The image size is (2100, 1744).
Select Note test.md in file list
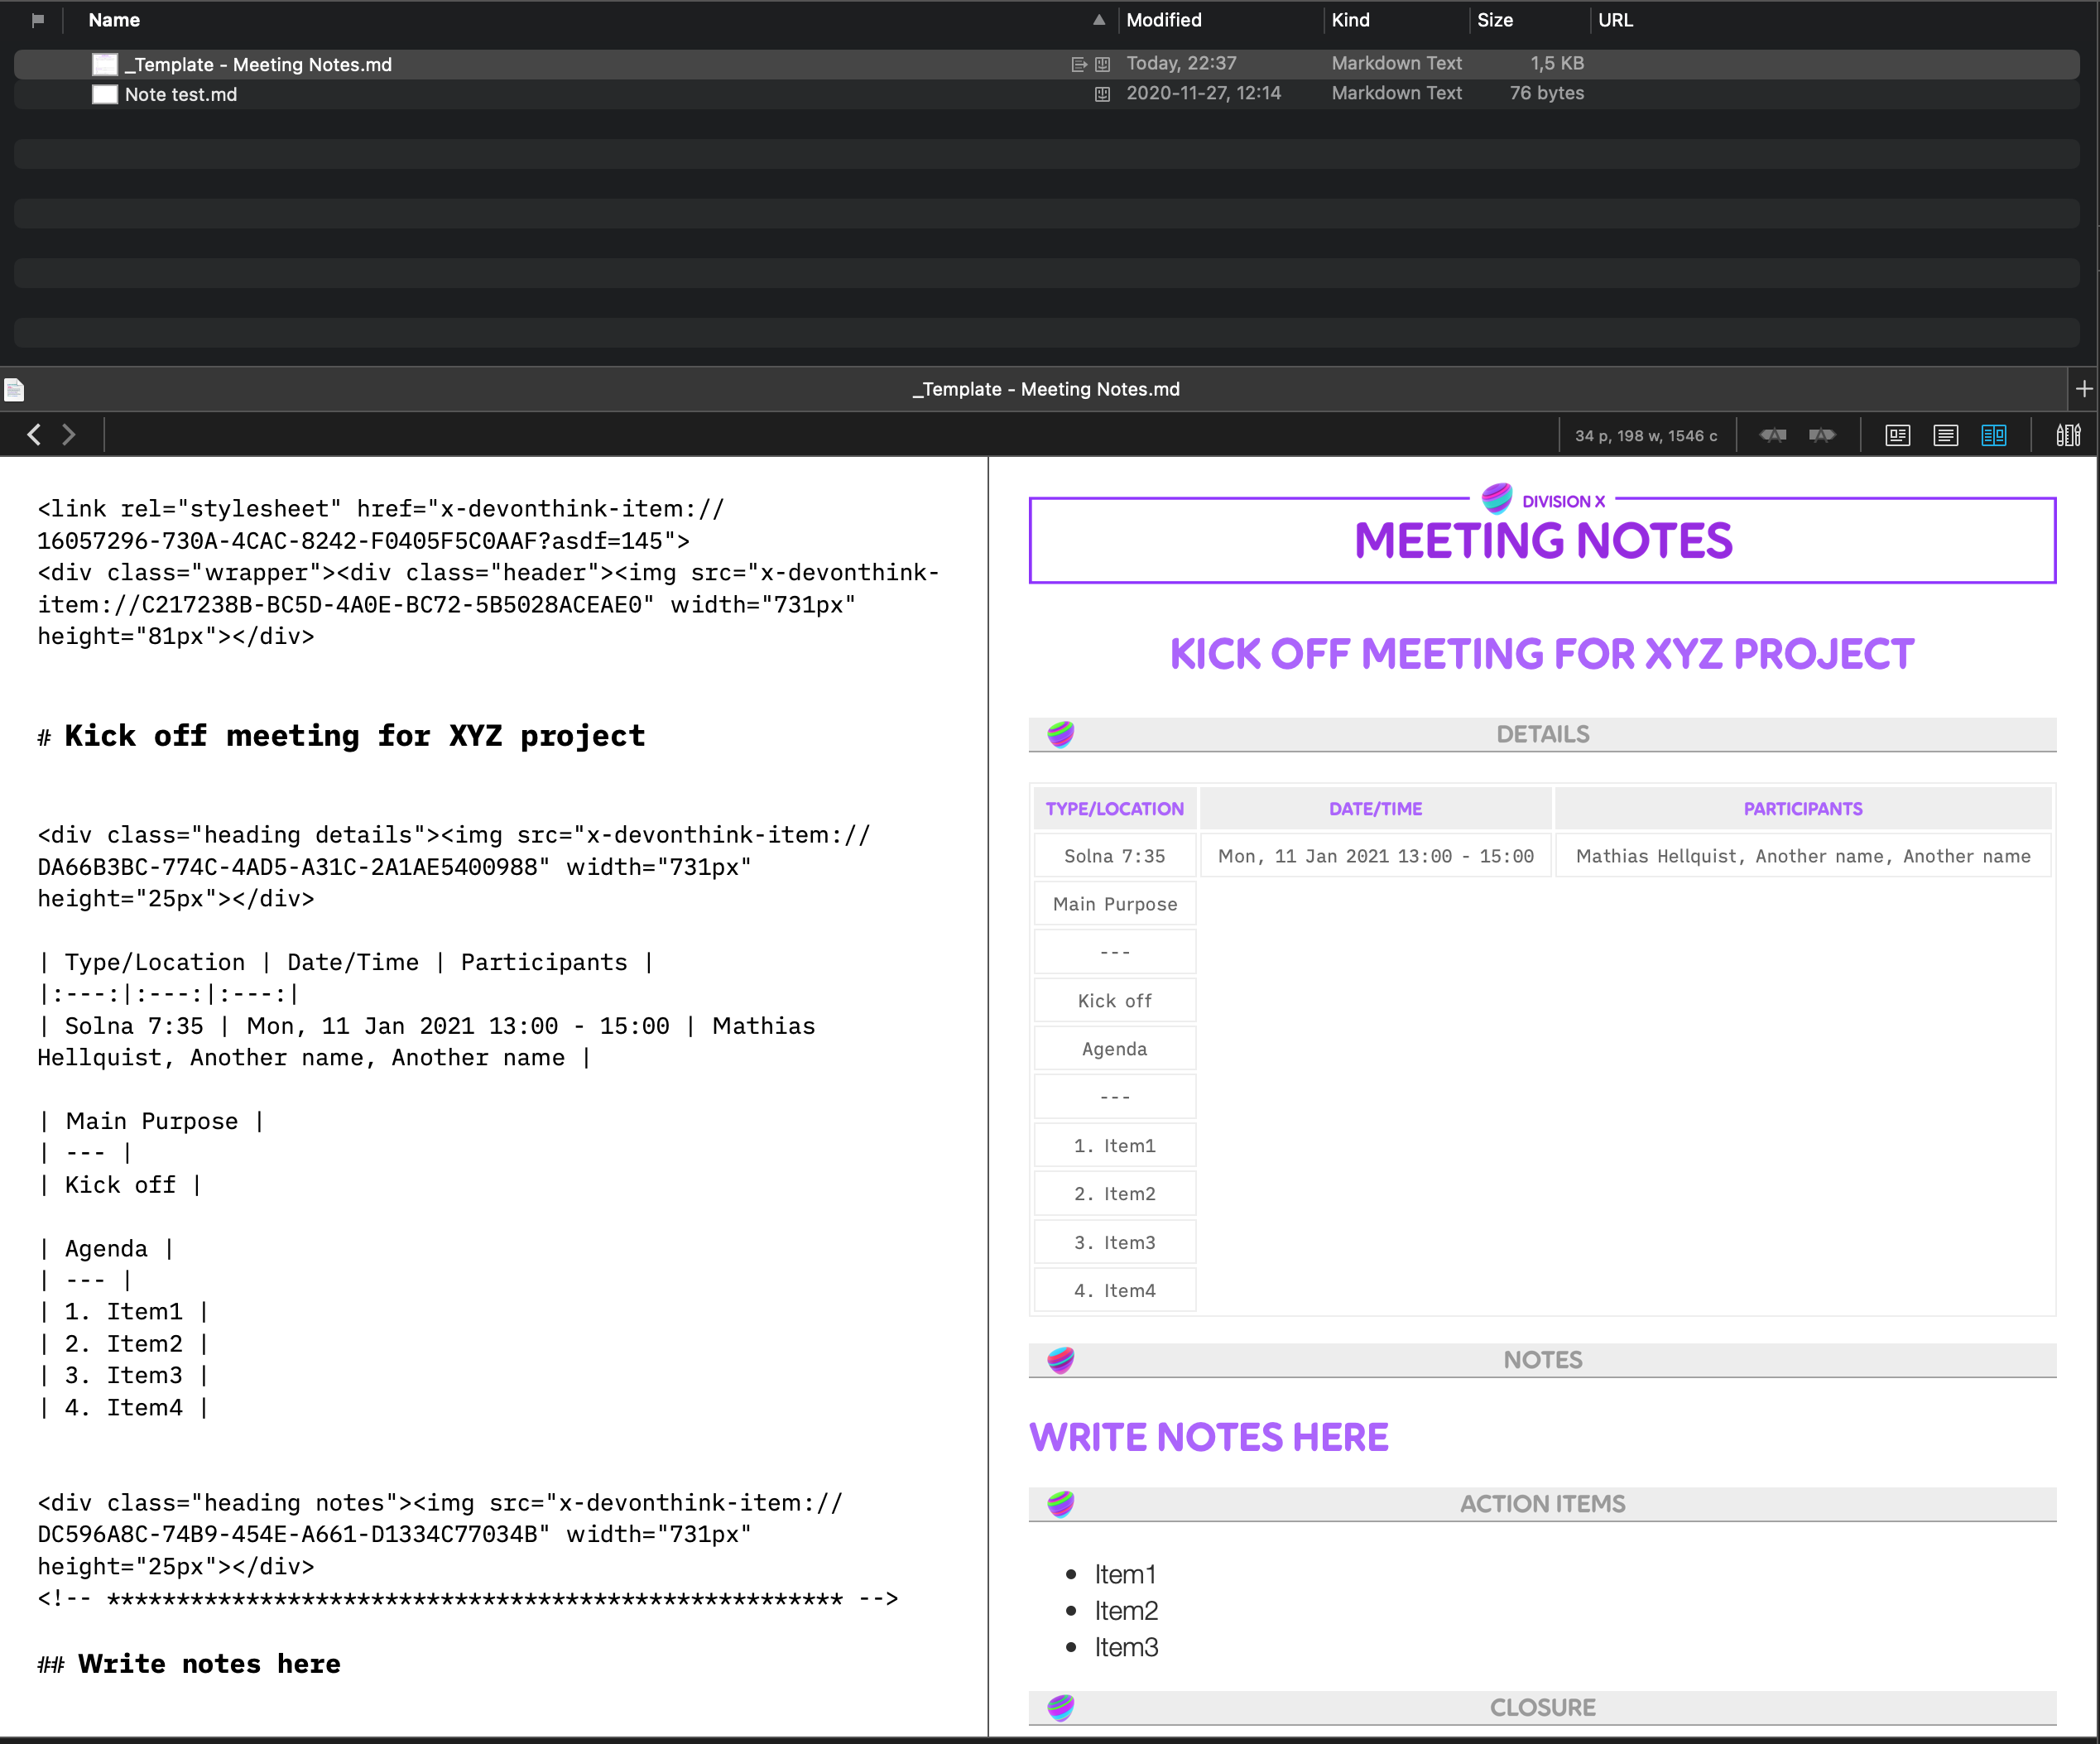point(181,94)
